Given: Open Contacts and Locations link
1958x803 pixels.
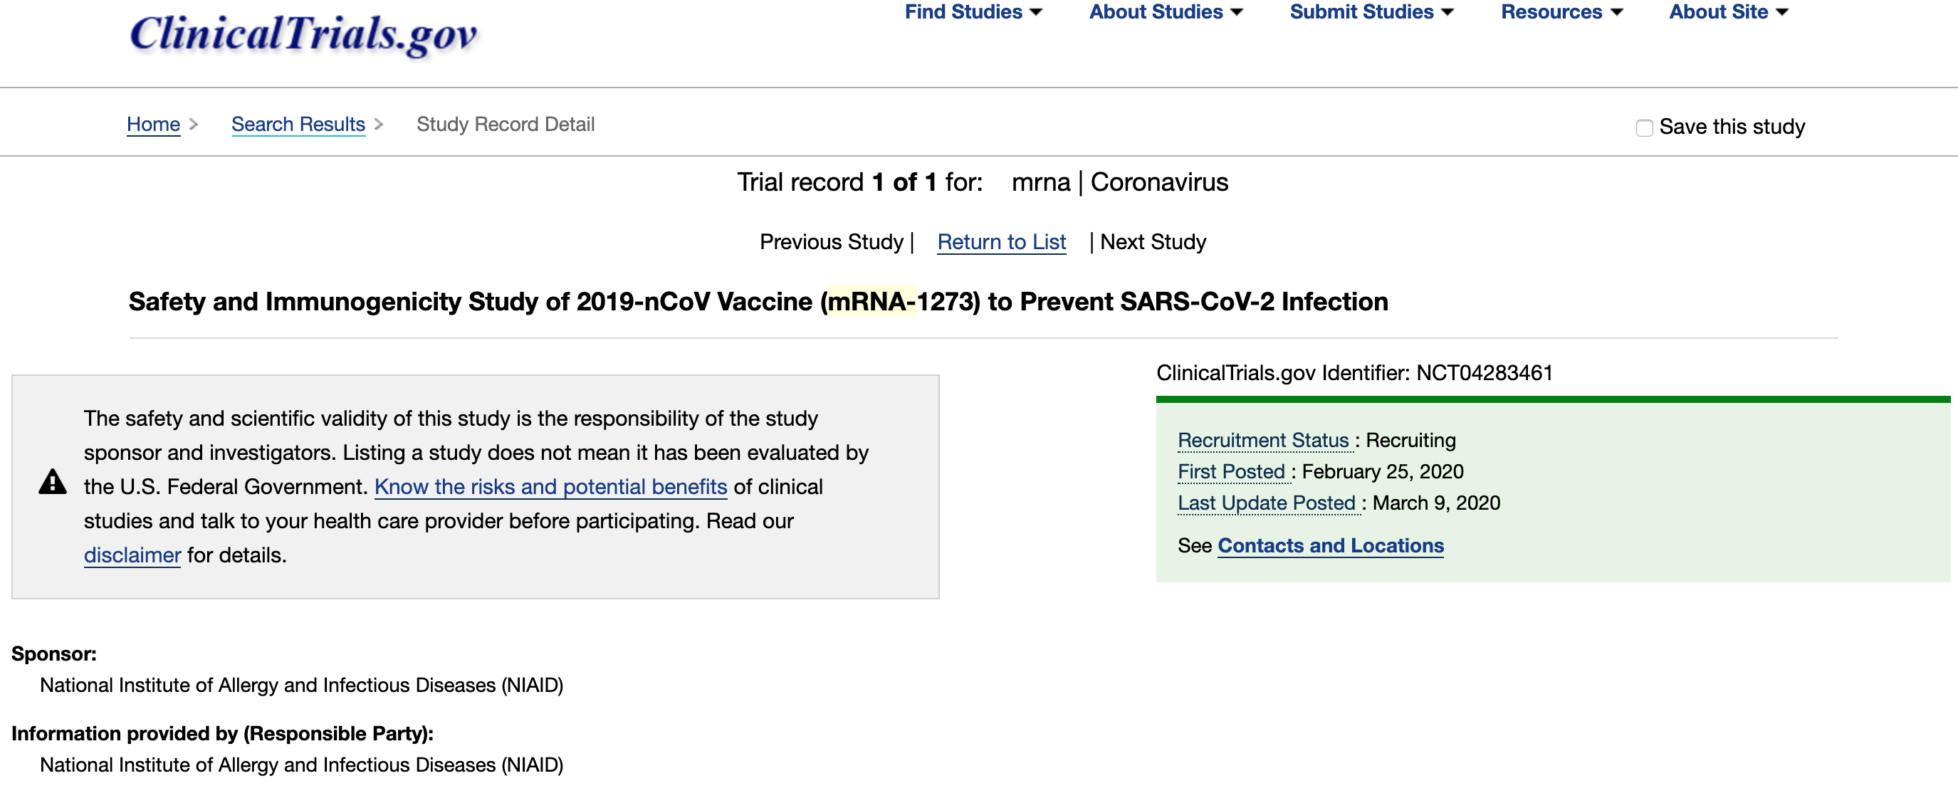Looking at the screenshot, I should 1330,545.
